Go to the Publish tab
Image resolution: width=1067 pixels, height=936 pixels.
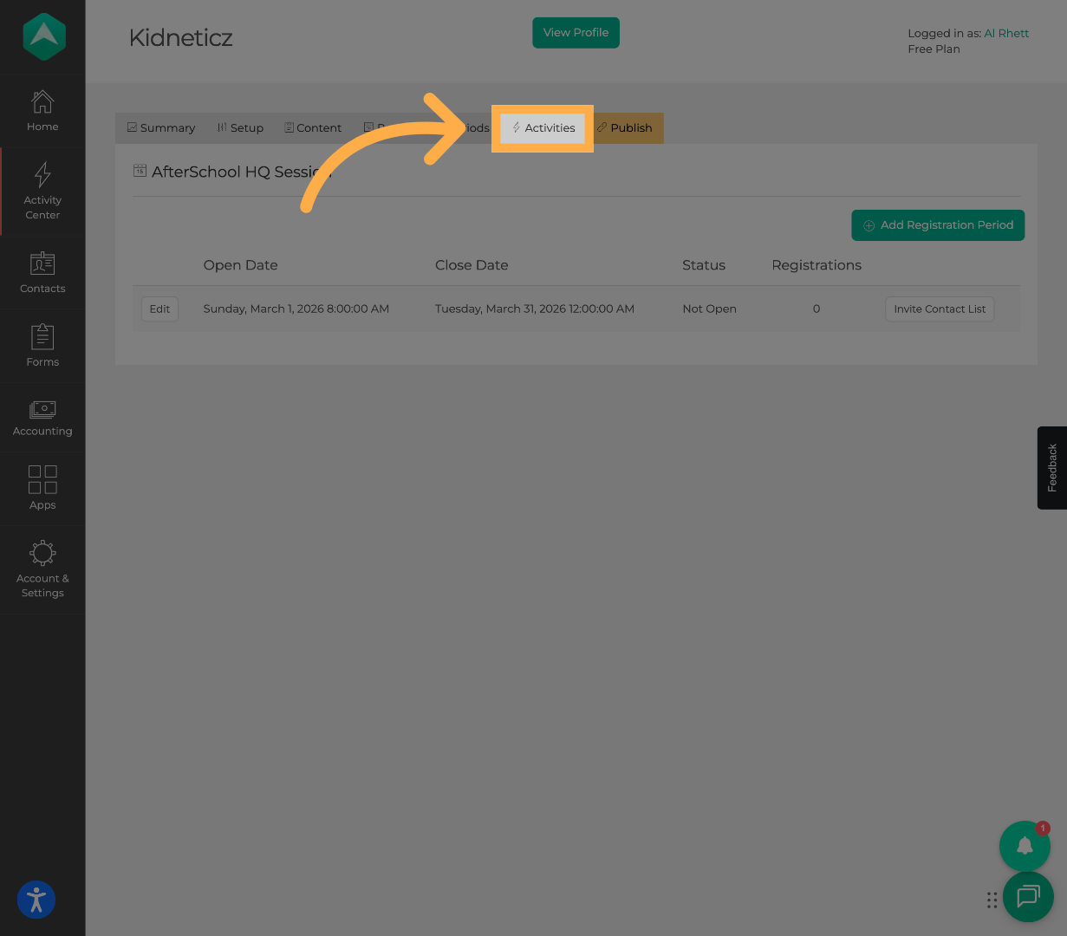coord(625,127)
